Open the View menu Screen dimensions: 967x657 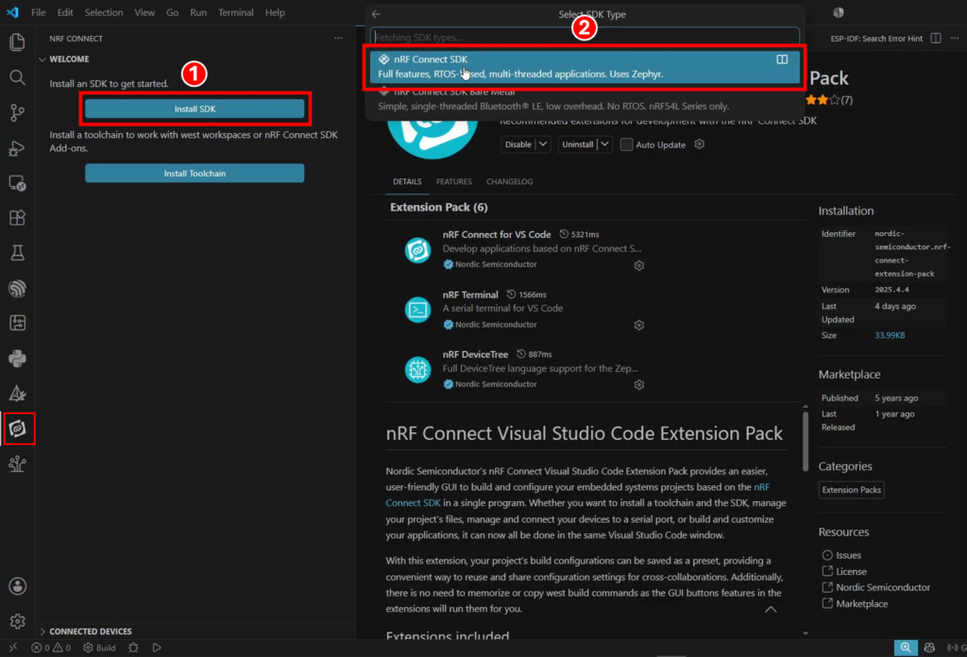144,12
